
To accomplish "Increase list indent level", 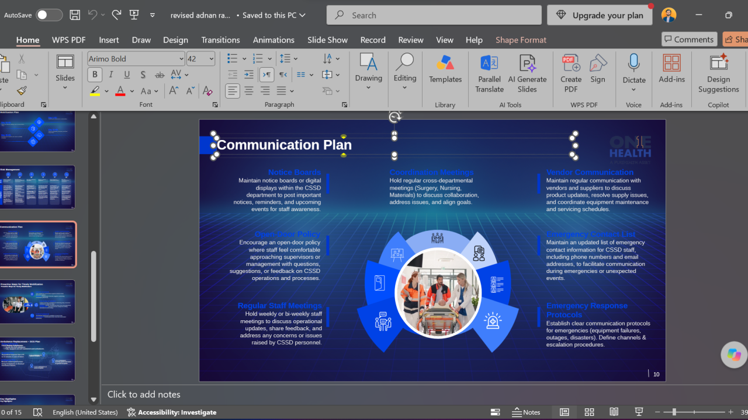I will 249,75.
